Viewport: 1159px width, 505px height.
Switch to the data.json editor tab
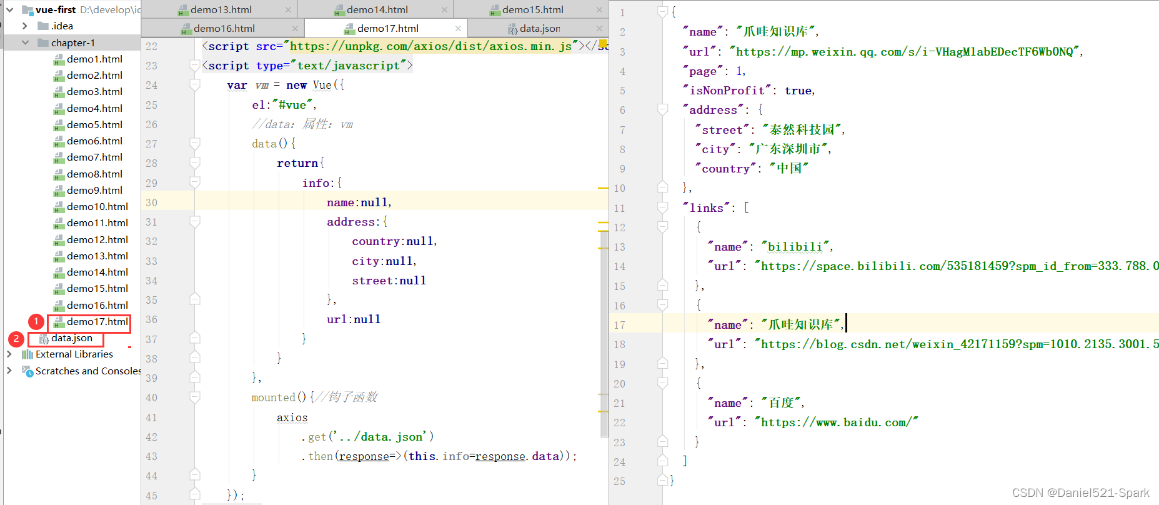pyautogui.click(x=540, y=28)
